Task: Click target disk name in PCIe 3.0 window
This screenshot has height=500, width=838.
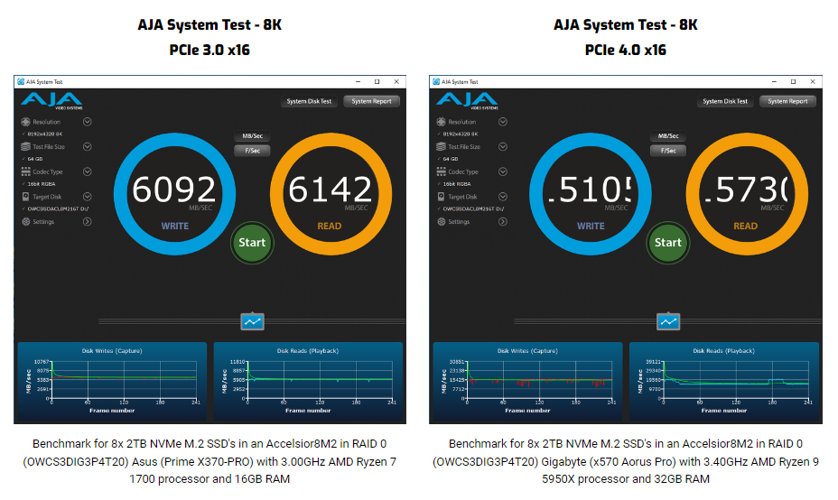Action: point(59,208)
